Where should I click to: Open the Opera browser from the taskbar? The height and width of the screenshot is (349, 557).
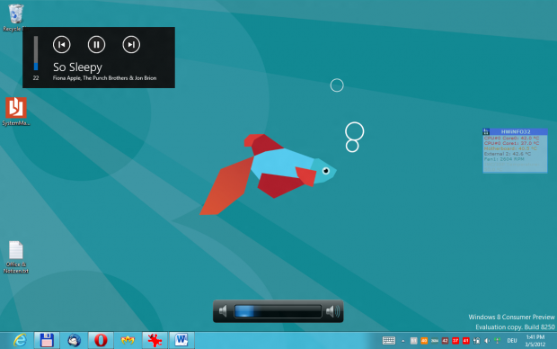pyautogui.click(x=101, y=341)
